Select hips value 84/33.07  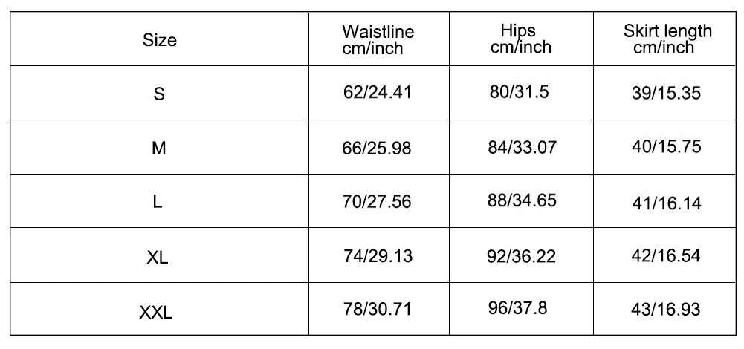point(522,147)
